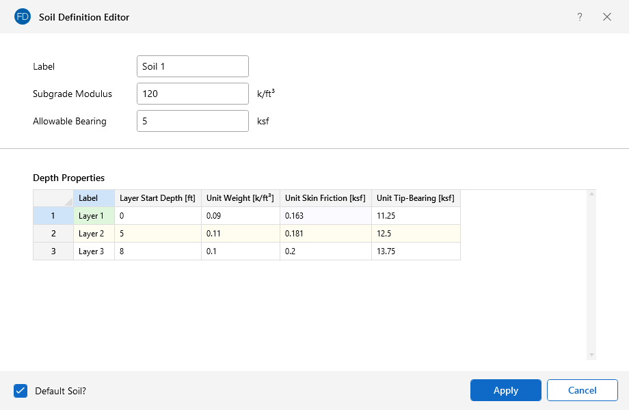Select the Layer 2 label cell
Image resolution: width=629 pixels, height=410 pixels.
coord(94,234)
